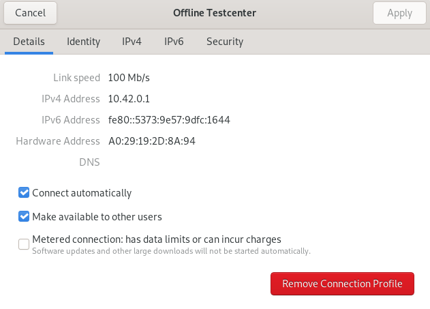The height and width of the screenshot is (309, 430).
Task: Click the Hardware Address field label
Action: pos(58,141)
